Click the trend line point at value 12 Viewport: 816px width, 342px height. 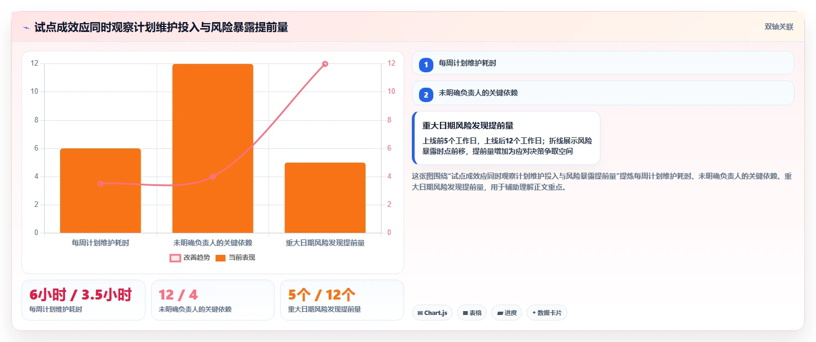coord(325,64)
